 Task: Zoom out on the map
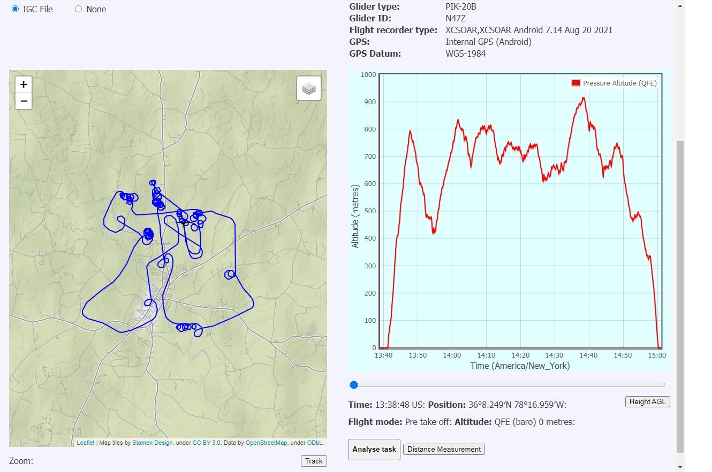coord(24,100)
